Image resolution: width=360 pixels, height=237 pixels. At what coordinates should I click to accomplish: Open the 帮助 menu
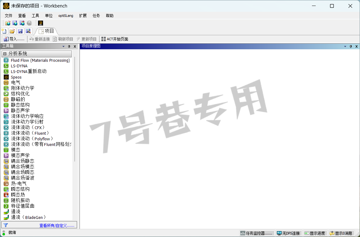[x=110, y=16]
